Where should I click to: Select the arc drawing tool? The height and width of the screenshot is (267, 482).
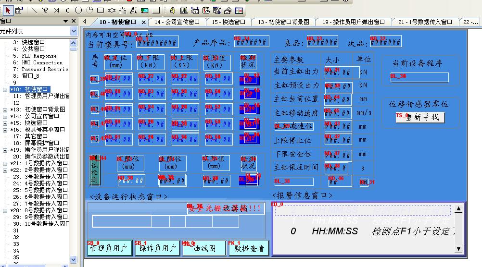(x=67, y=10)
